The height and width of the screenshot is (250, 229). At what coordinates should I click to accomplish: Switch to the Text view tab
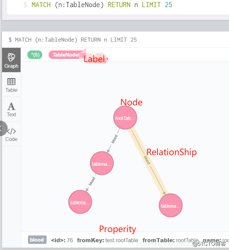11,109
